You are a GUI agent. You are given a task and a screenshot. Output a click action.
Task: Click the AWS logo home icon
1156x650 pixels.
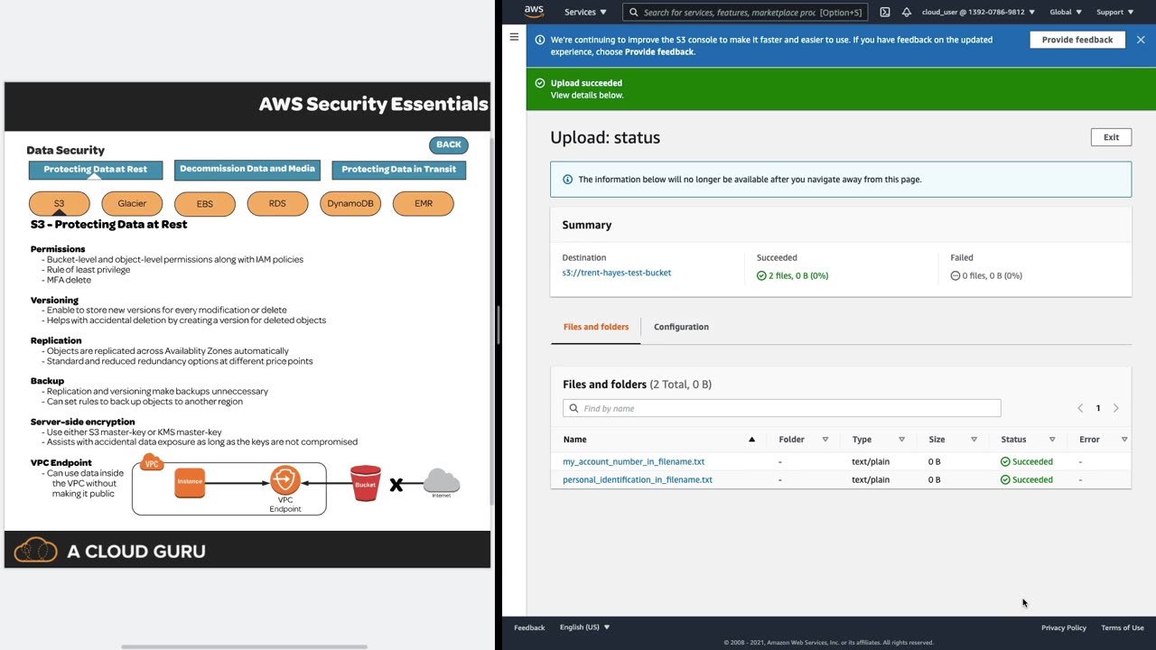(x=534, y=12)
